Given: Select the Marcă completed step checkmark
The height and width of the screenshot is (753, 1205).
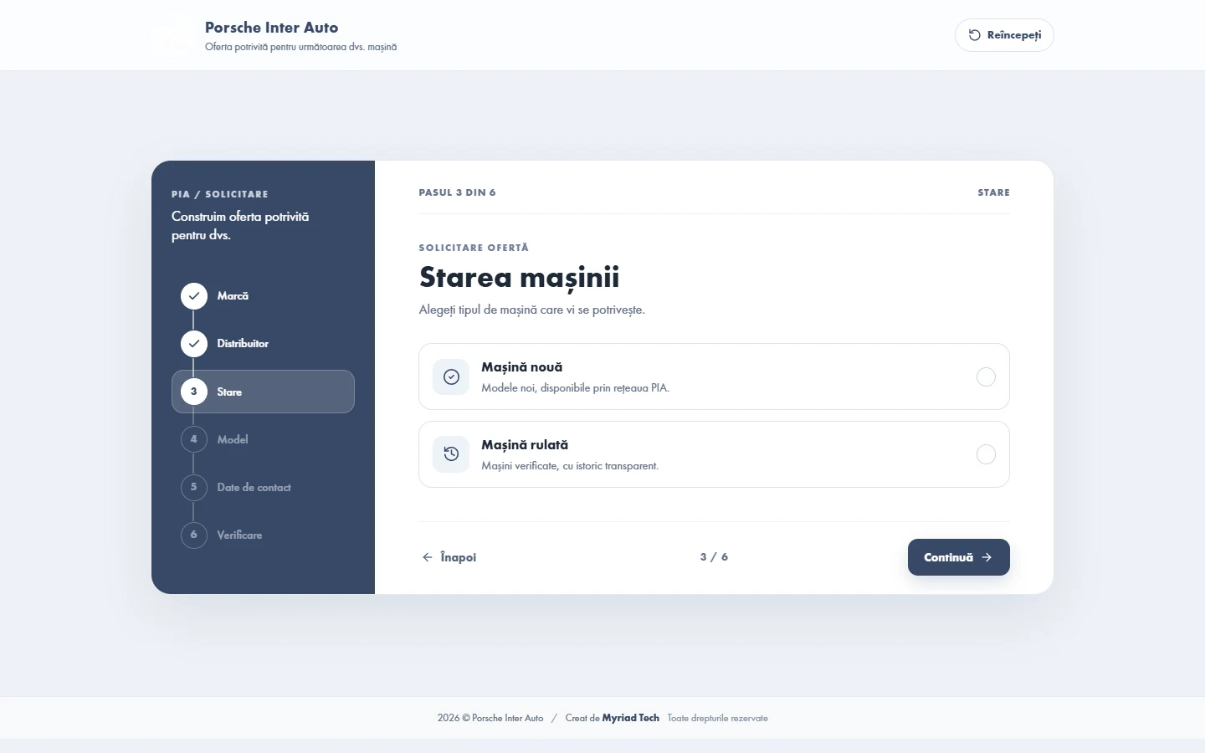Looking at the screenshot, I should pos(194,296).
